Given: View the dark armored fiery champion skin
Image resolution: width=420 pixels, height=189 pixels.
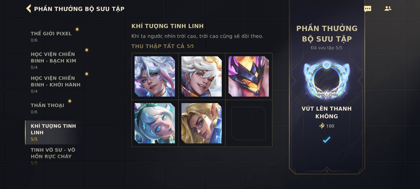Looking at the screenshot, I should pyautogui.click(x=249, y=76).
